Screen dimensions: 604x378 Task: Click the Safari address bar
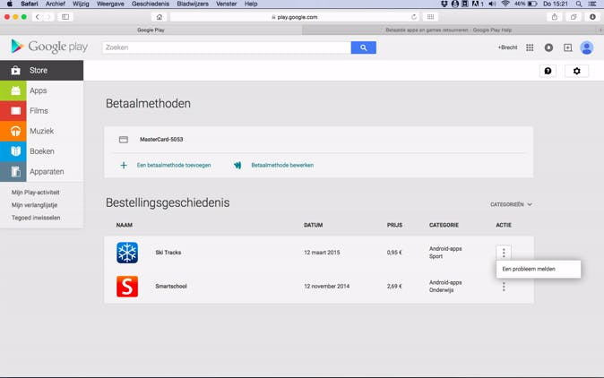coord(294,17)
